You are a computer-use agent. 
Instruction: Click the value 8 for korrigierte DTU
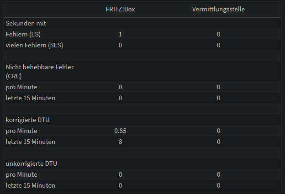click(120, 142)
